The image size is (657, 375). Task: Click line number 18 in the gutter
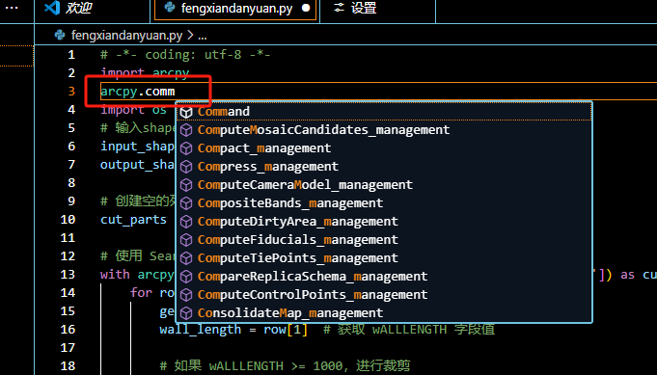pos(68,366)
